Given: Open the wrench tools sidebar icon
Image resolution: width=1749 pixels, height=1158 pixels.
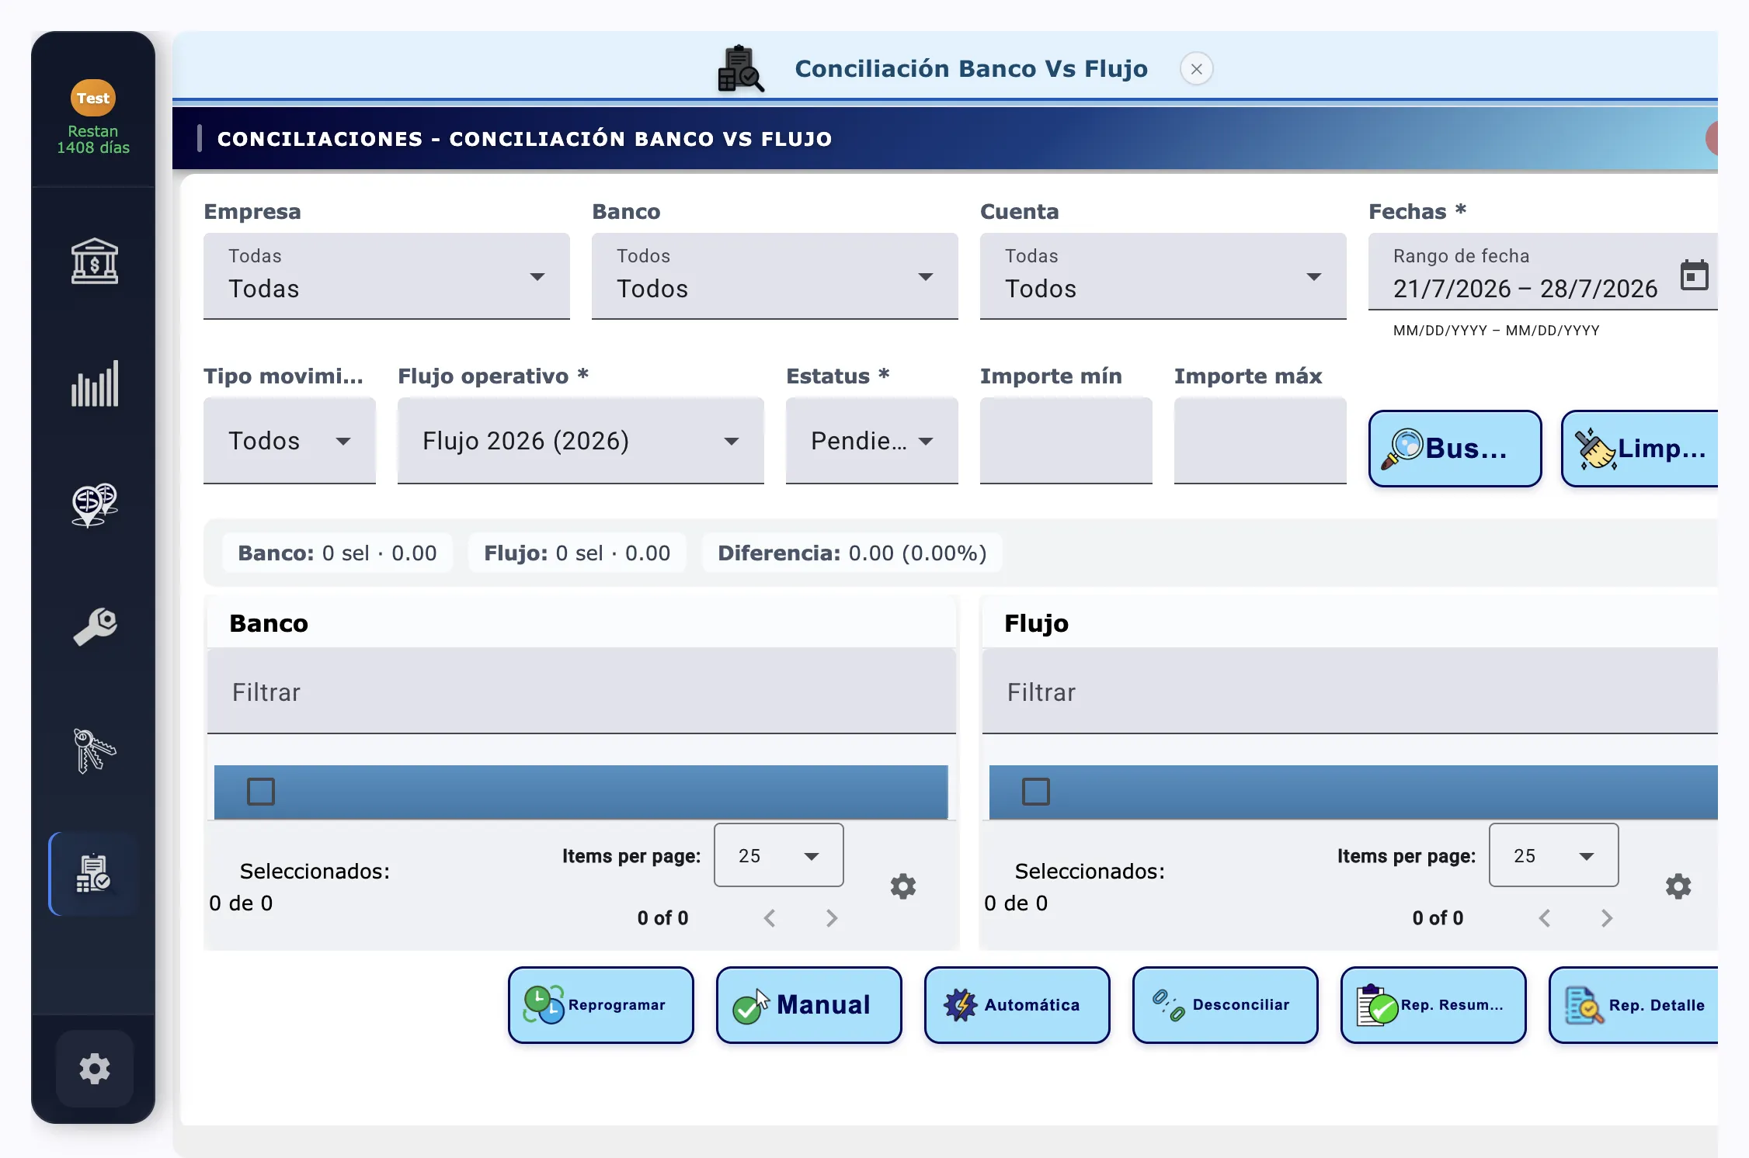Looking at the screenshot, I should pos(94,627).
